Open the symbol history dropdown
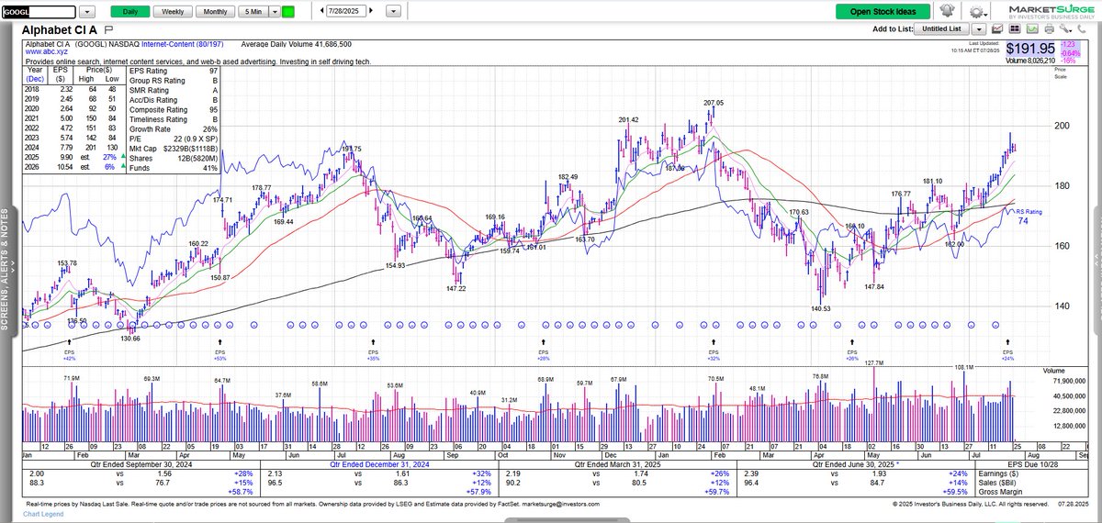 (86, 12)
